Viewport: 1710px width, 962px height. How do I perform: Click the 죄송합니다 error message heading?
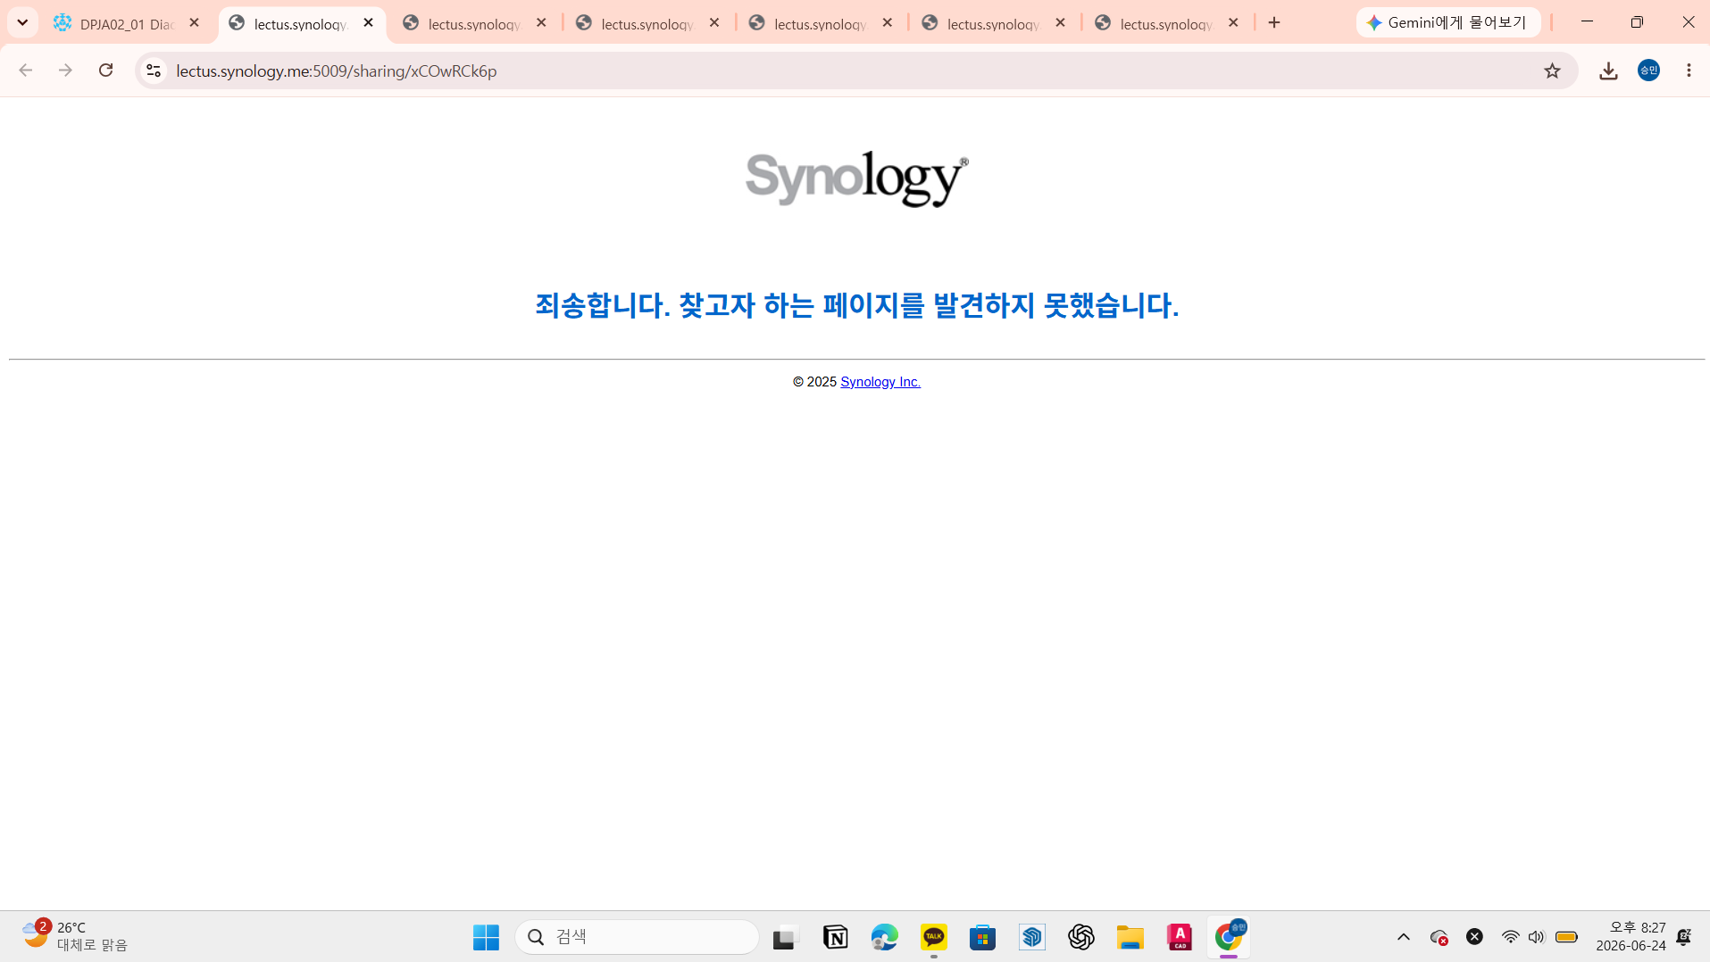(x=857, y=305)
